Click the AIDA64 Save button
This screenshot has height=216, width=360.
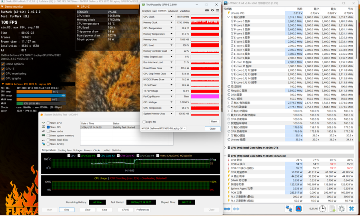point(105,210)
